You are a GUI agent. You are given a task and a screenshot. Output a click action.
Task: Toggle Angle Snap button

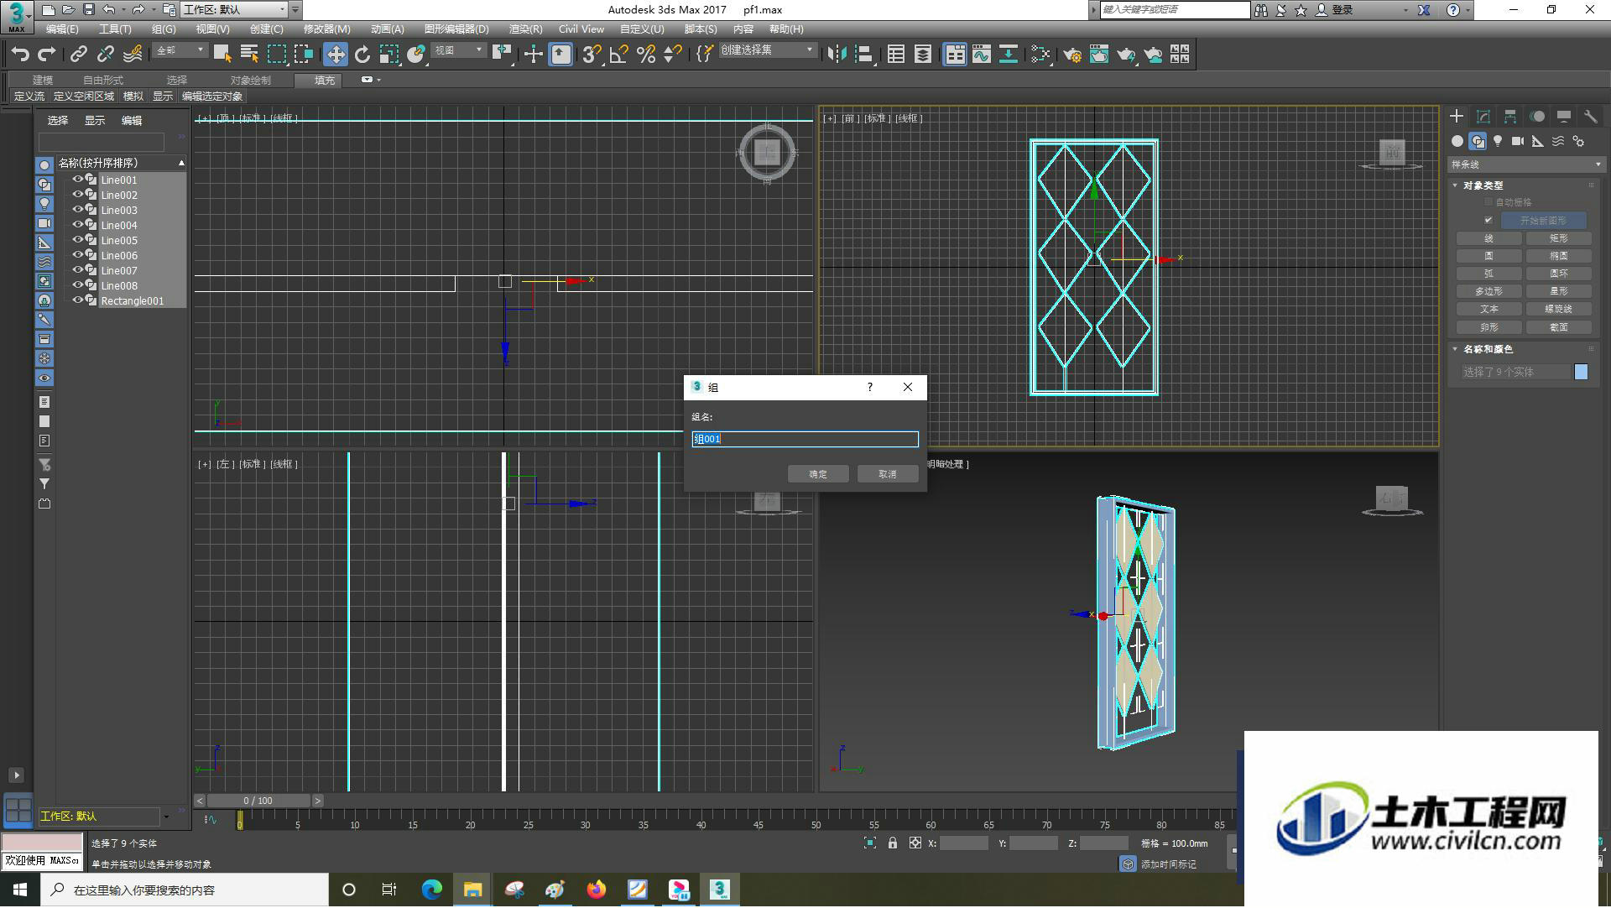click(x=619, y=55)
